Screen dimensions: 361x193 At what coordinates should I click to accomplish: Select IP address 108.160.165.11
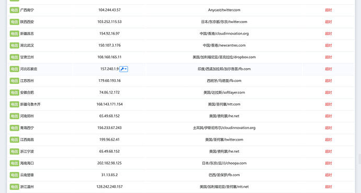(109, 57)
